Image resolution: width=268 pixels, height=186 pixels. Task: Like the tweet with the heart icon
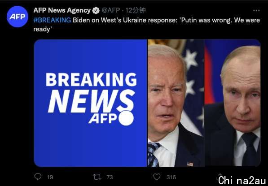(157, 177)
